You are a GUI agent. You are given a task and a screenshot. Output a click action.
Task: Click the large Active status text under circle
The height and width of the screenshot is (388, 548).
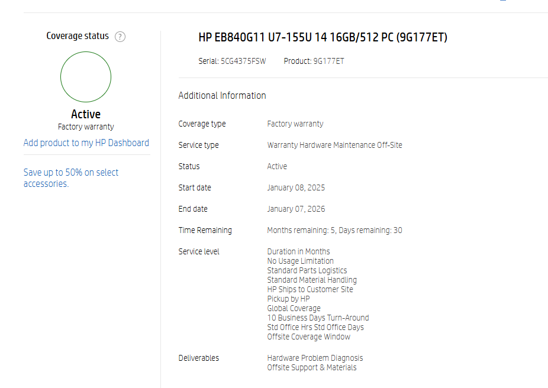[x=86, y=114]
